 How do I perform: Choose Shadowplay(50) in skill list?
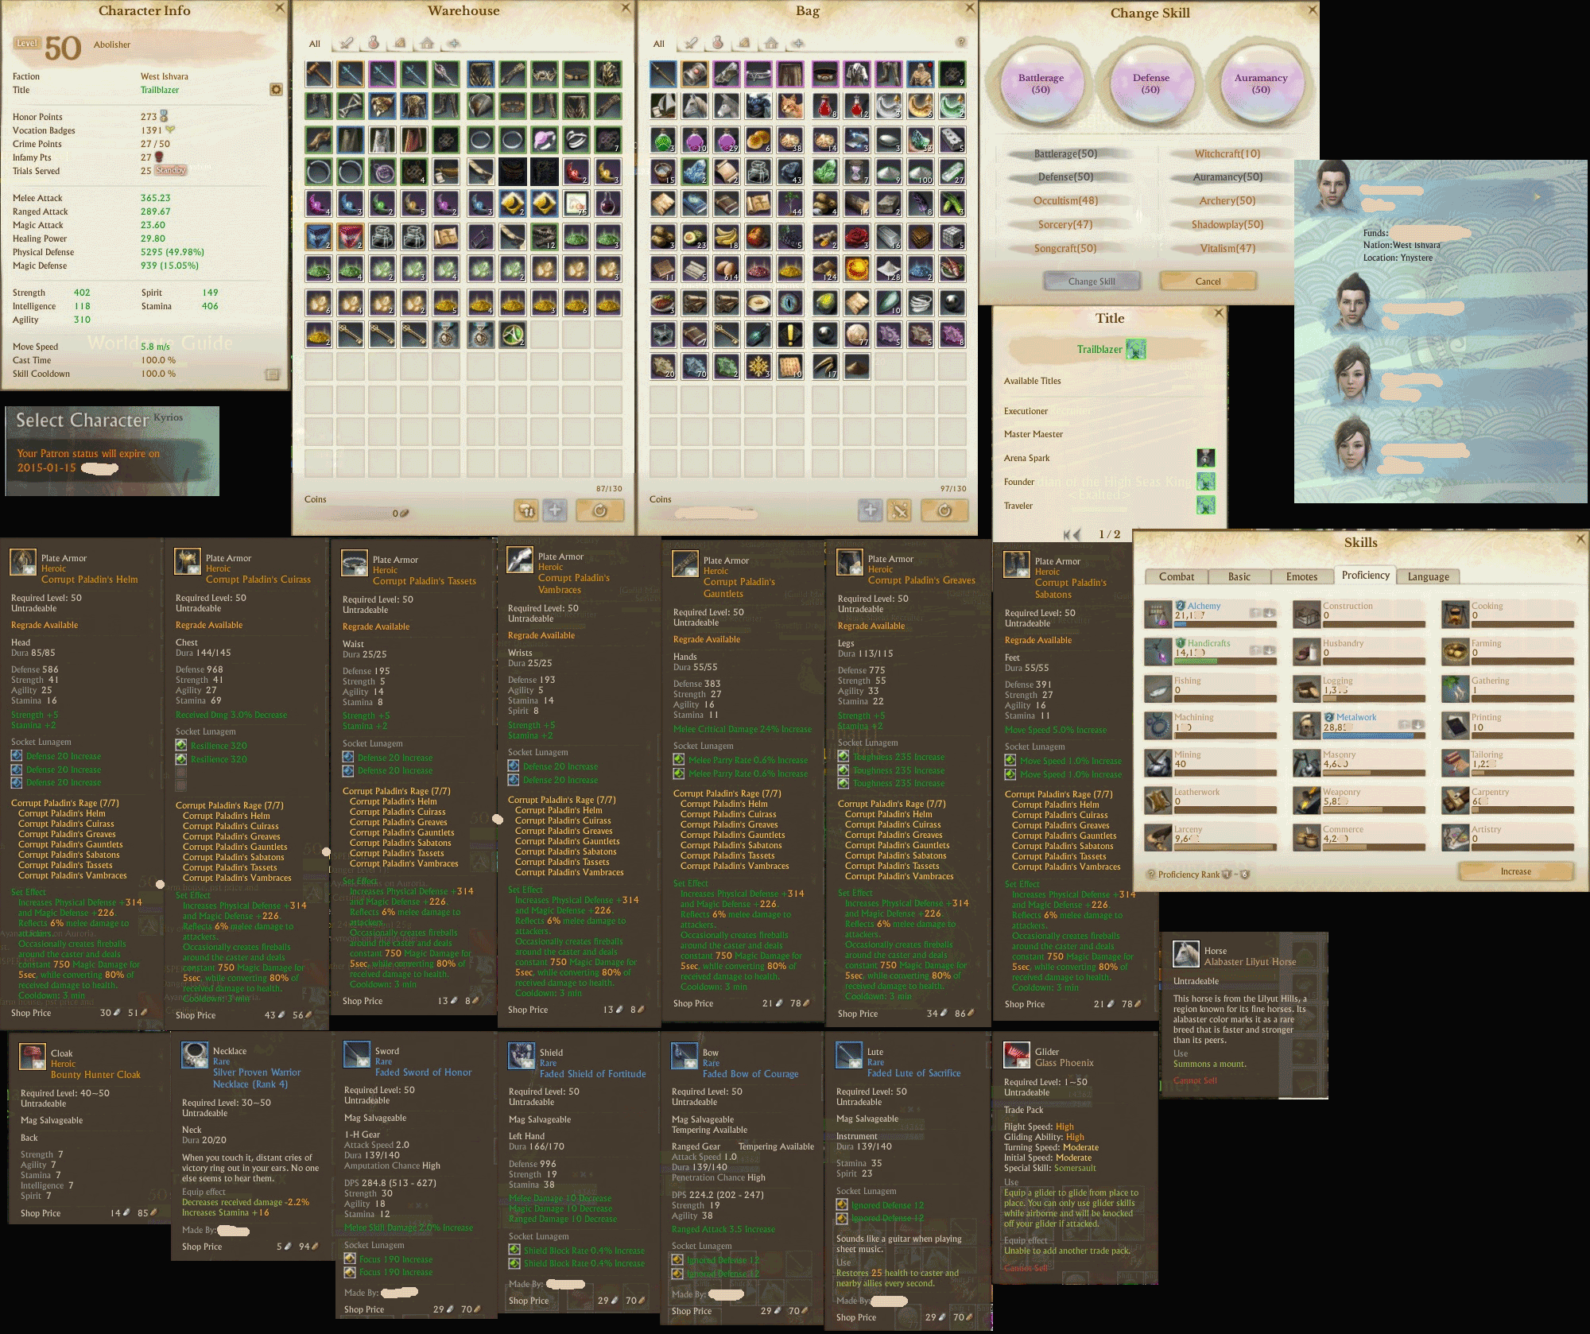(x=1227, y=225)
